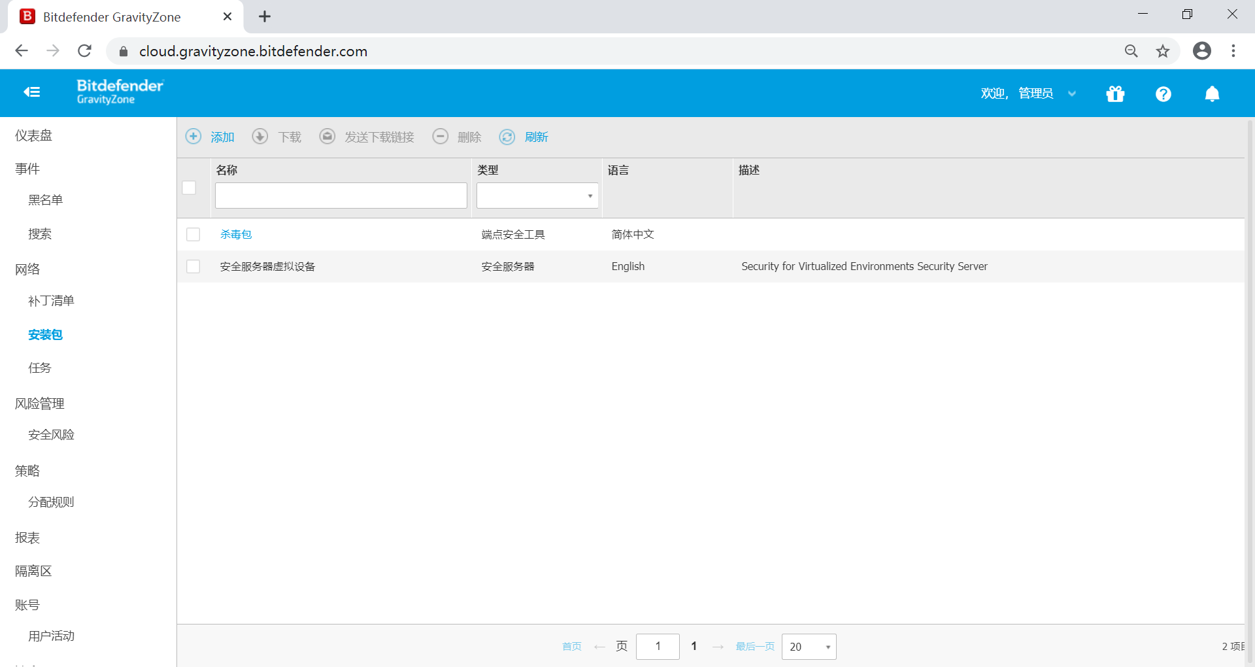Toggle the select-all checkbox in table header
Viewport: 1255px width, 667px height.
point(190,188)
